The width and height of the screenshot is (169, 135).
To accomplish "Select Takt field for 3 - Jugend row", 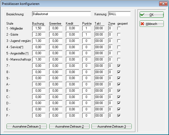I will tap(99, 41).
